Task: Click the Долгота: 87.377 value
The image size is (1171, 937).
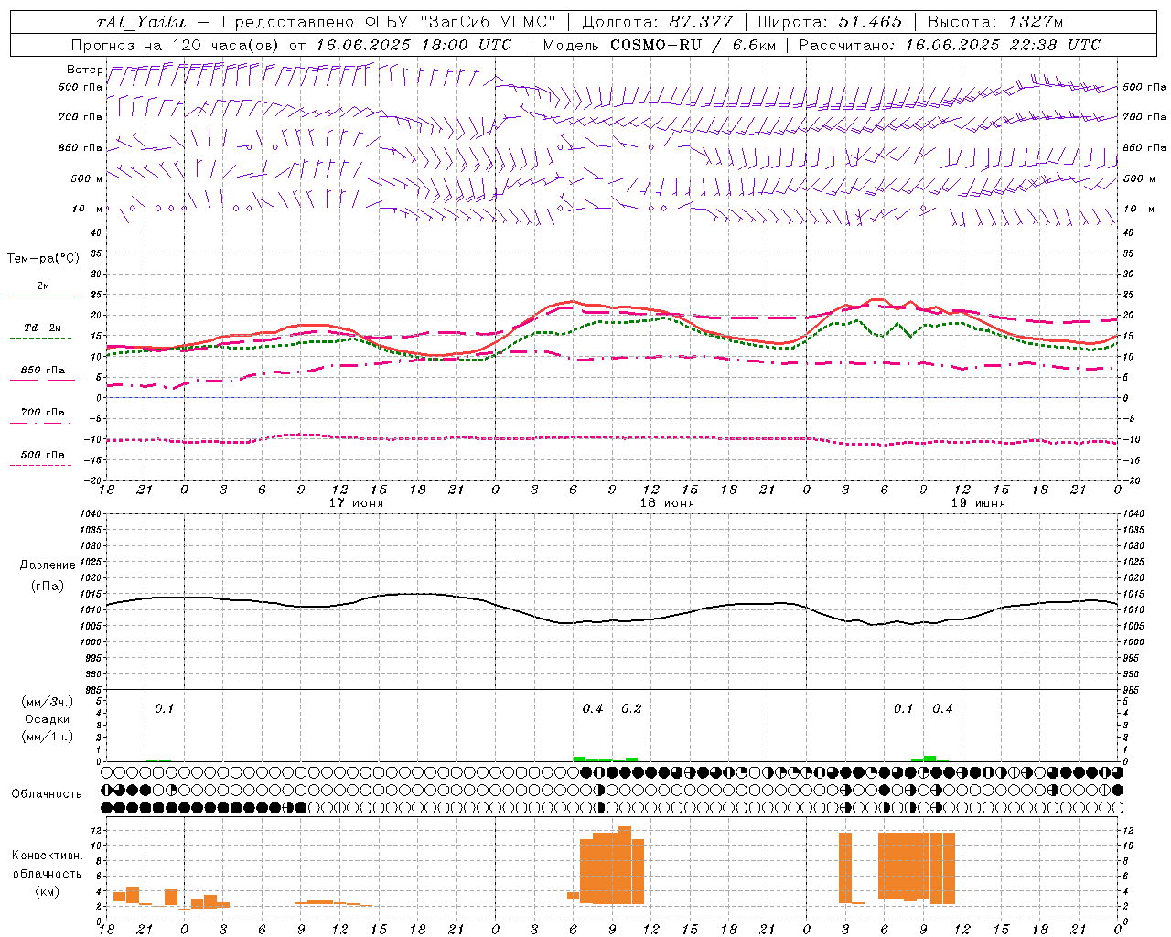Action: point(657,22)
